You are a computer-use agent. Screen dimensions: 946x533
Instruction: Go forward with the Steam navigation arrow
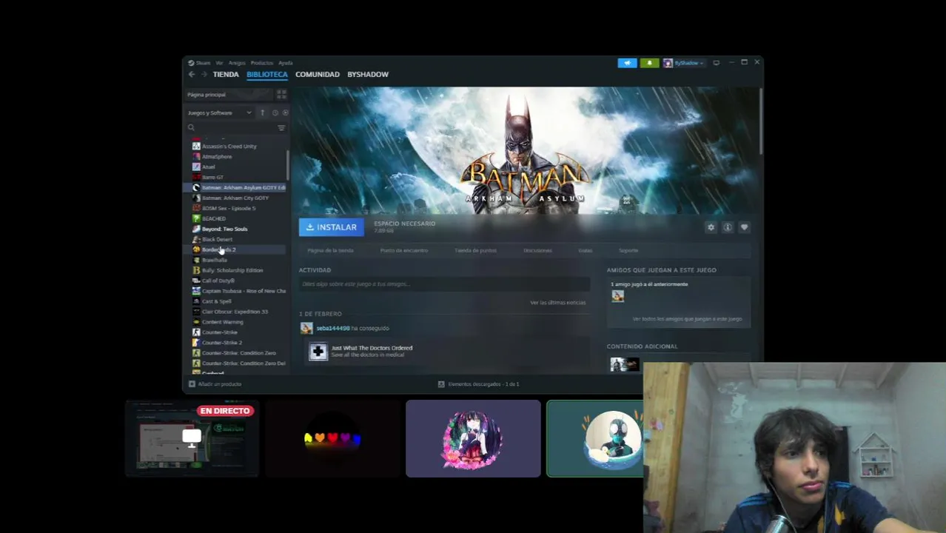(204, 74)
